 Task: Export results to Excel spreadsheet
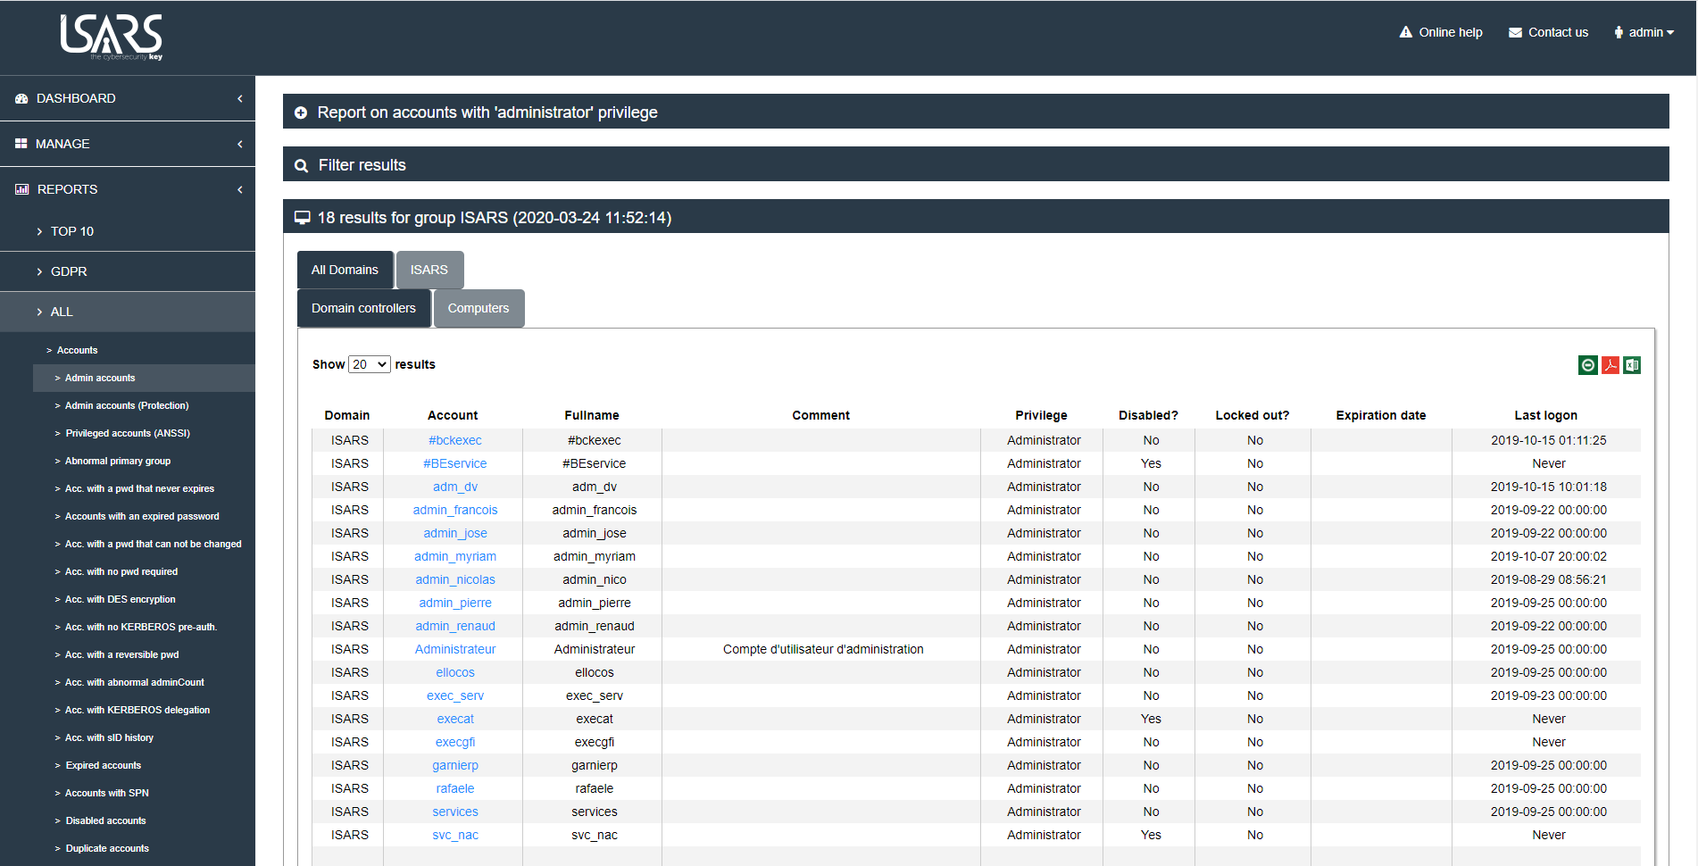(x=1632, y=365)
